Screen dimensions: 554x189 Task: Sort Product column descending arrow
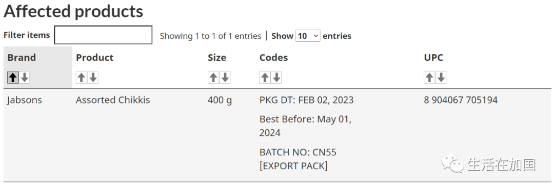[x=93, y=78]
